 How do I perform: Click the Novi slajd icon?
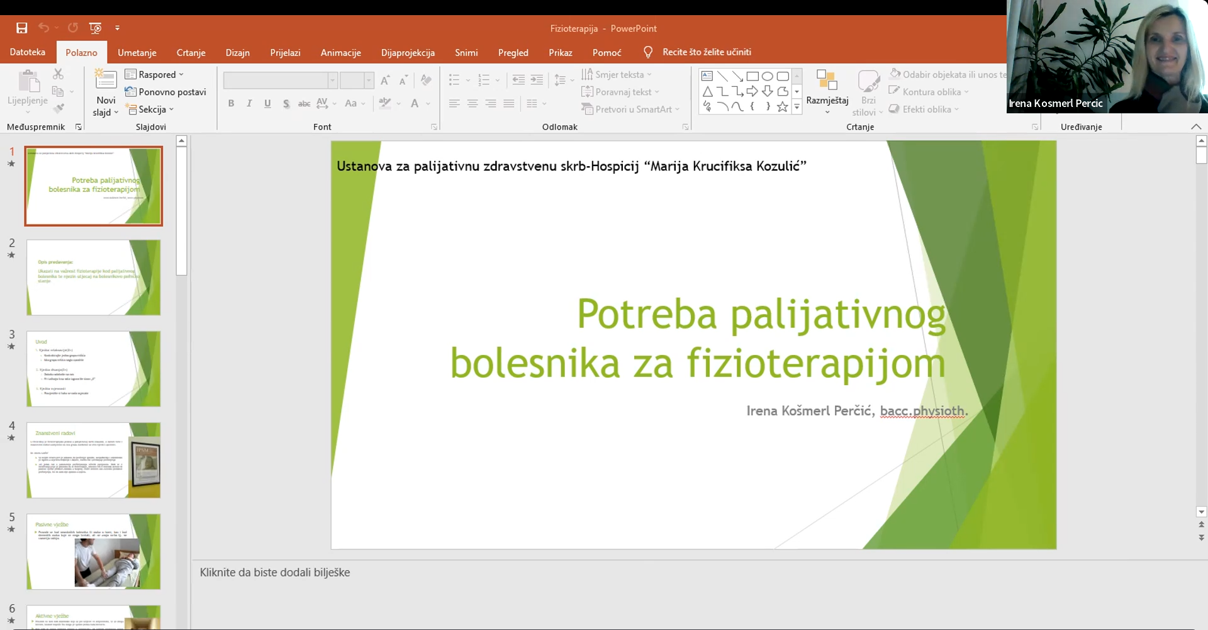click(106, 81)
